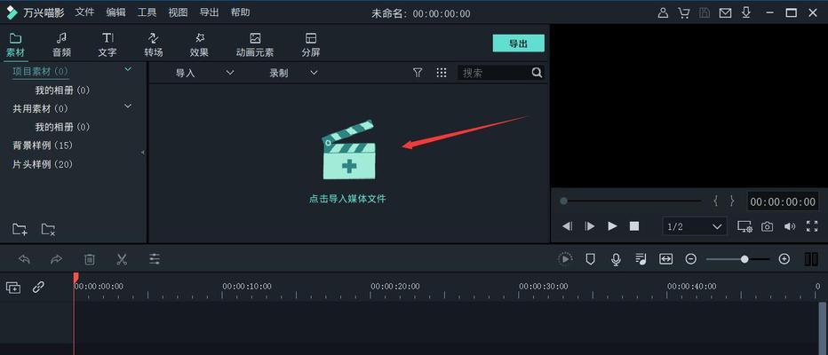Select 共用素材 (0) in the tree
The height and width of the screenshot is (355, 828).
point(41,108)
